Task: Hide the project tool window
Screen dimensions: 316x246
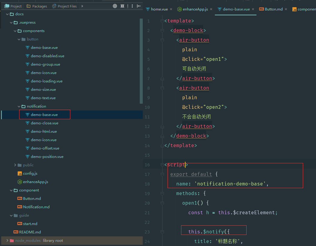Action: [x=139, y=6]
